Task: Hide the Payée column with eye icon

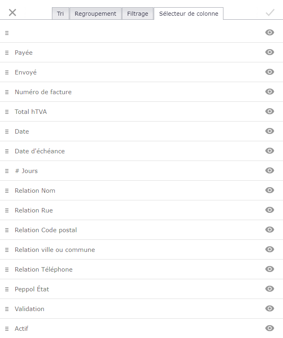Action: 270,52
